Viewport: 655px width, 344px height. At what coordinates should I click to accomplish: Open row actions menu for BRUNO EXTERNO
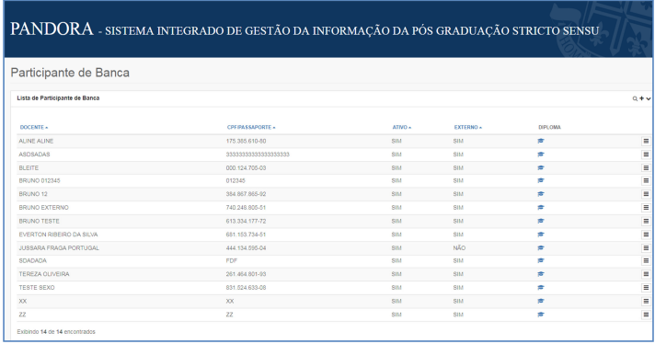point(646,208)
